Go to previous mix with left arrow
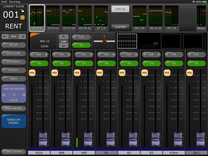The height and width of the screenshot is (156, 208). point(4,36)
